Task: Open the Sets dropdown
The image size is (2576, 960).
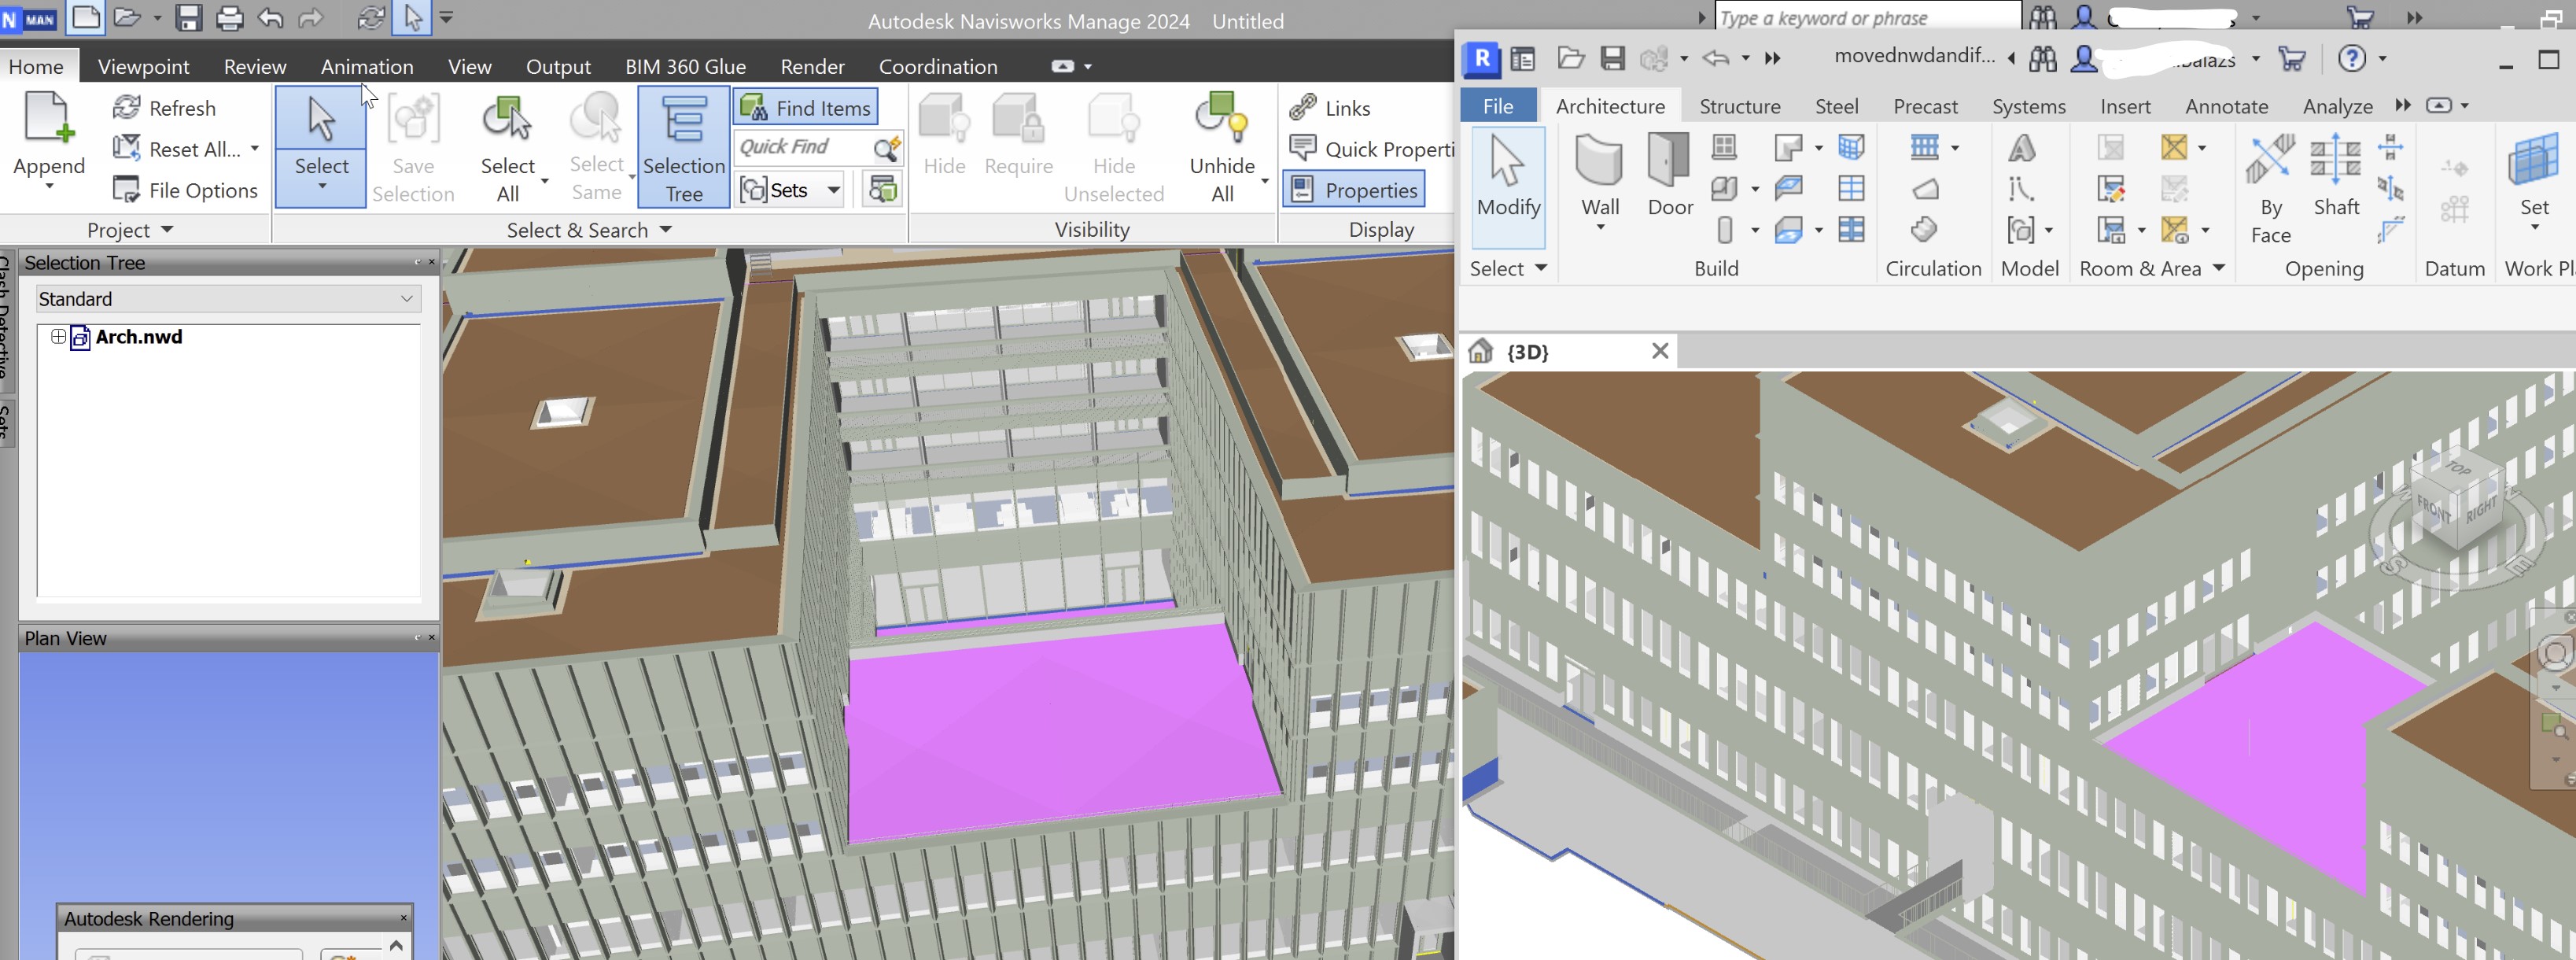Action: (833, 190)
